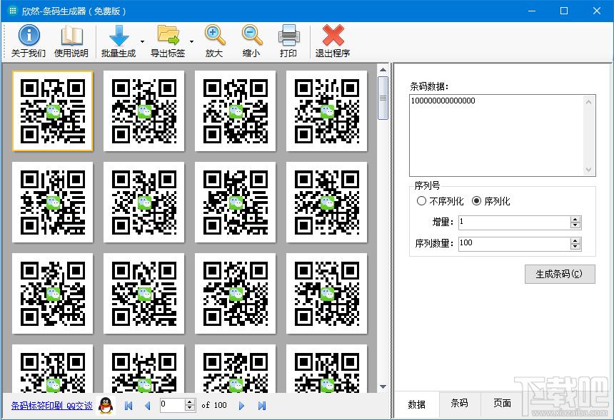The width and height of the screenshot is (614, 420).
Task: Click the 批量生成 batch generate arrow icon
Action: coord(119,36)
